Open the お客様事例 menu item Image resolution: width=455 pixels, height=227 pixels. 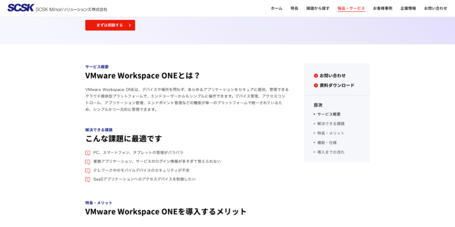(383, 9)
